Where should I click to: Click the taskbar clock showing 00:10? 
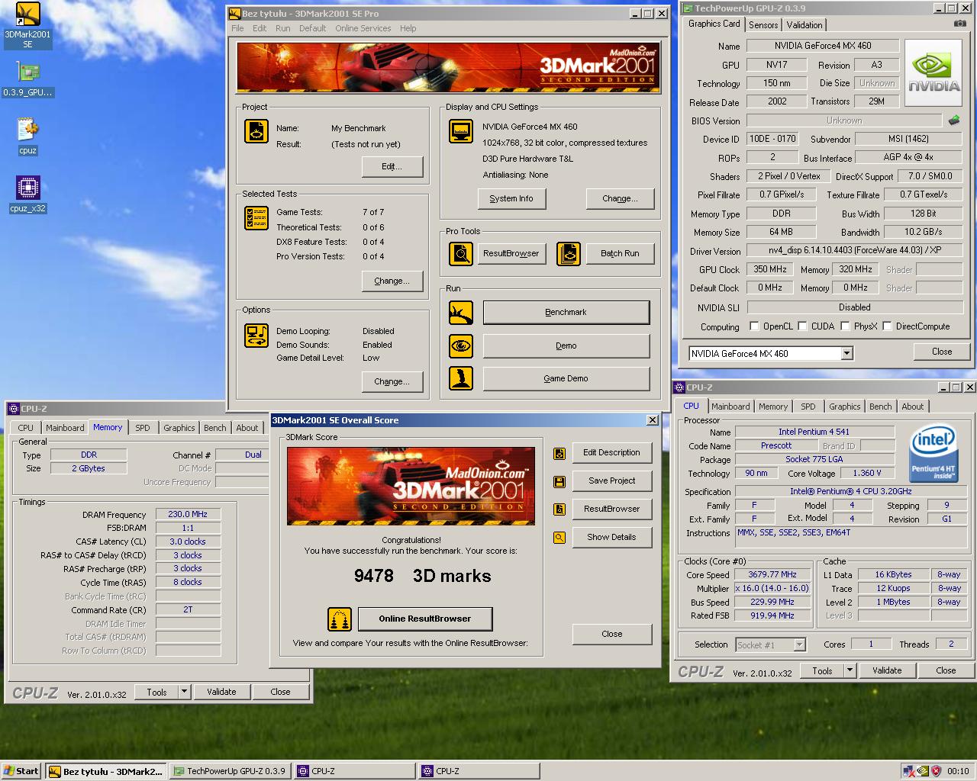[x=958, y=771]
